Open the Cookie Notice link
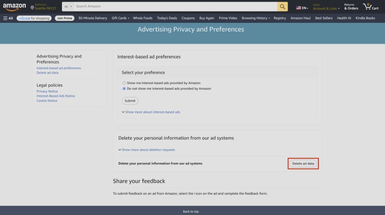385x215 pixels. [47, 101]
